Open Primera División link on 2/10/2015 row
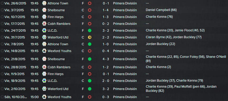 point(125,89)
